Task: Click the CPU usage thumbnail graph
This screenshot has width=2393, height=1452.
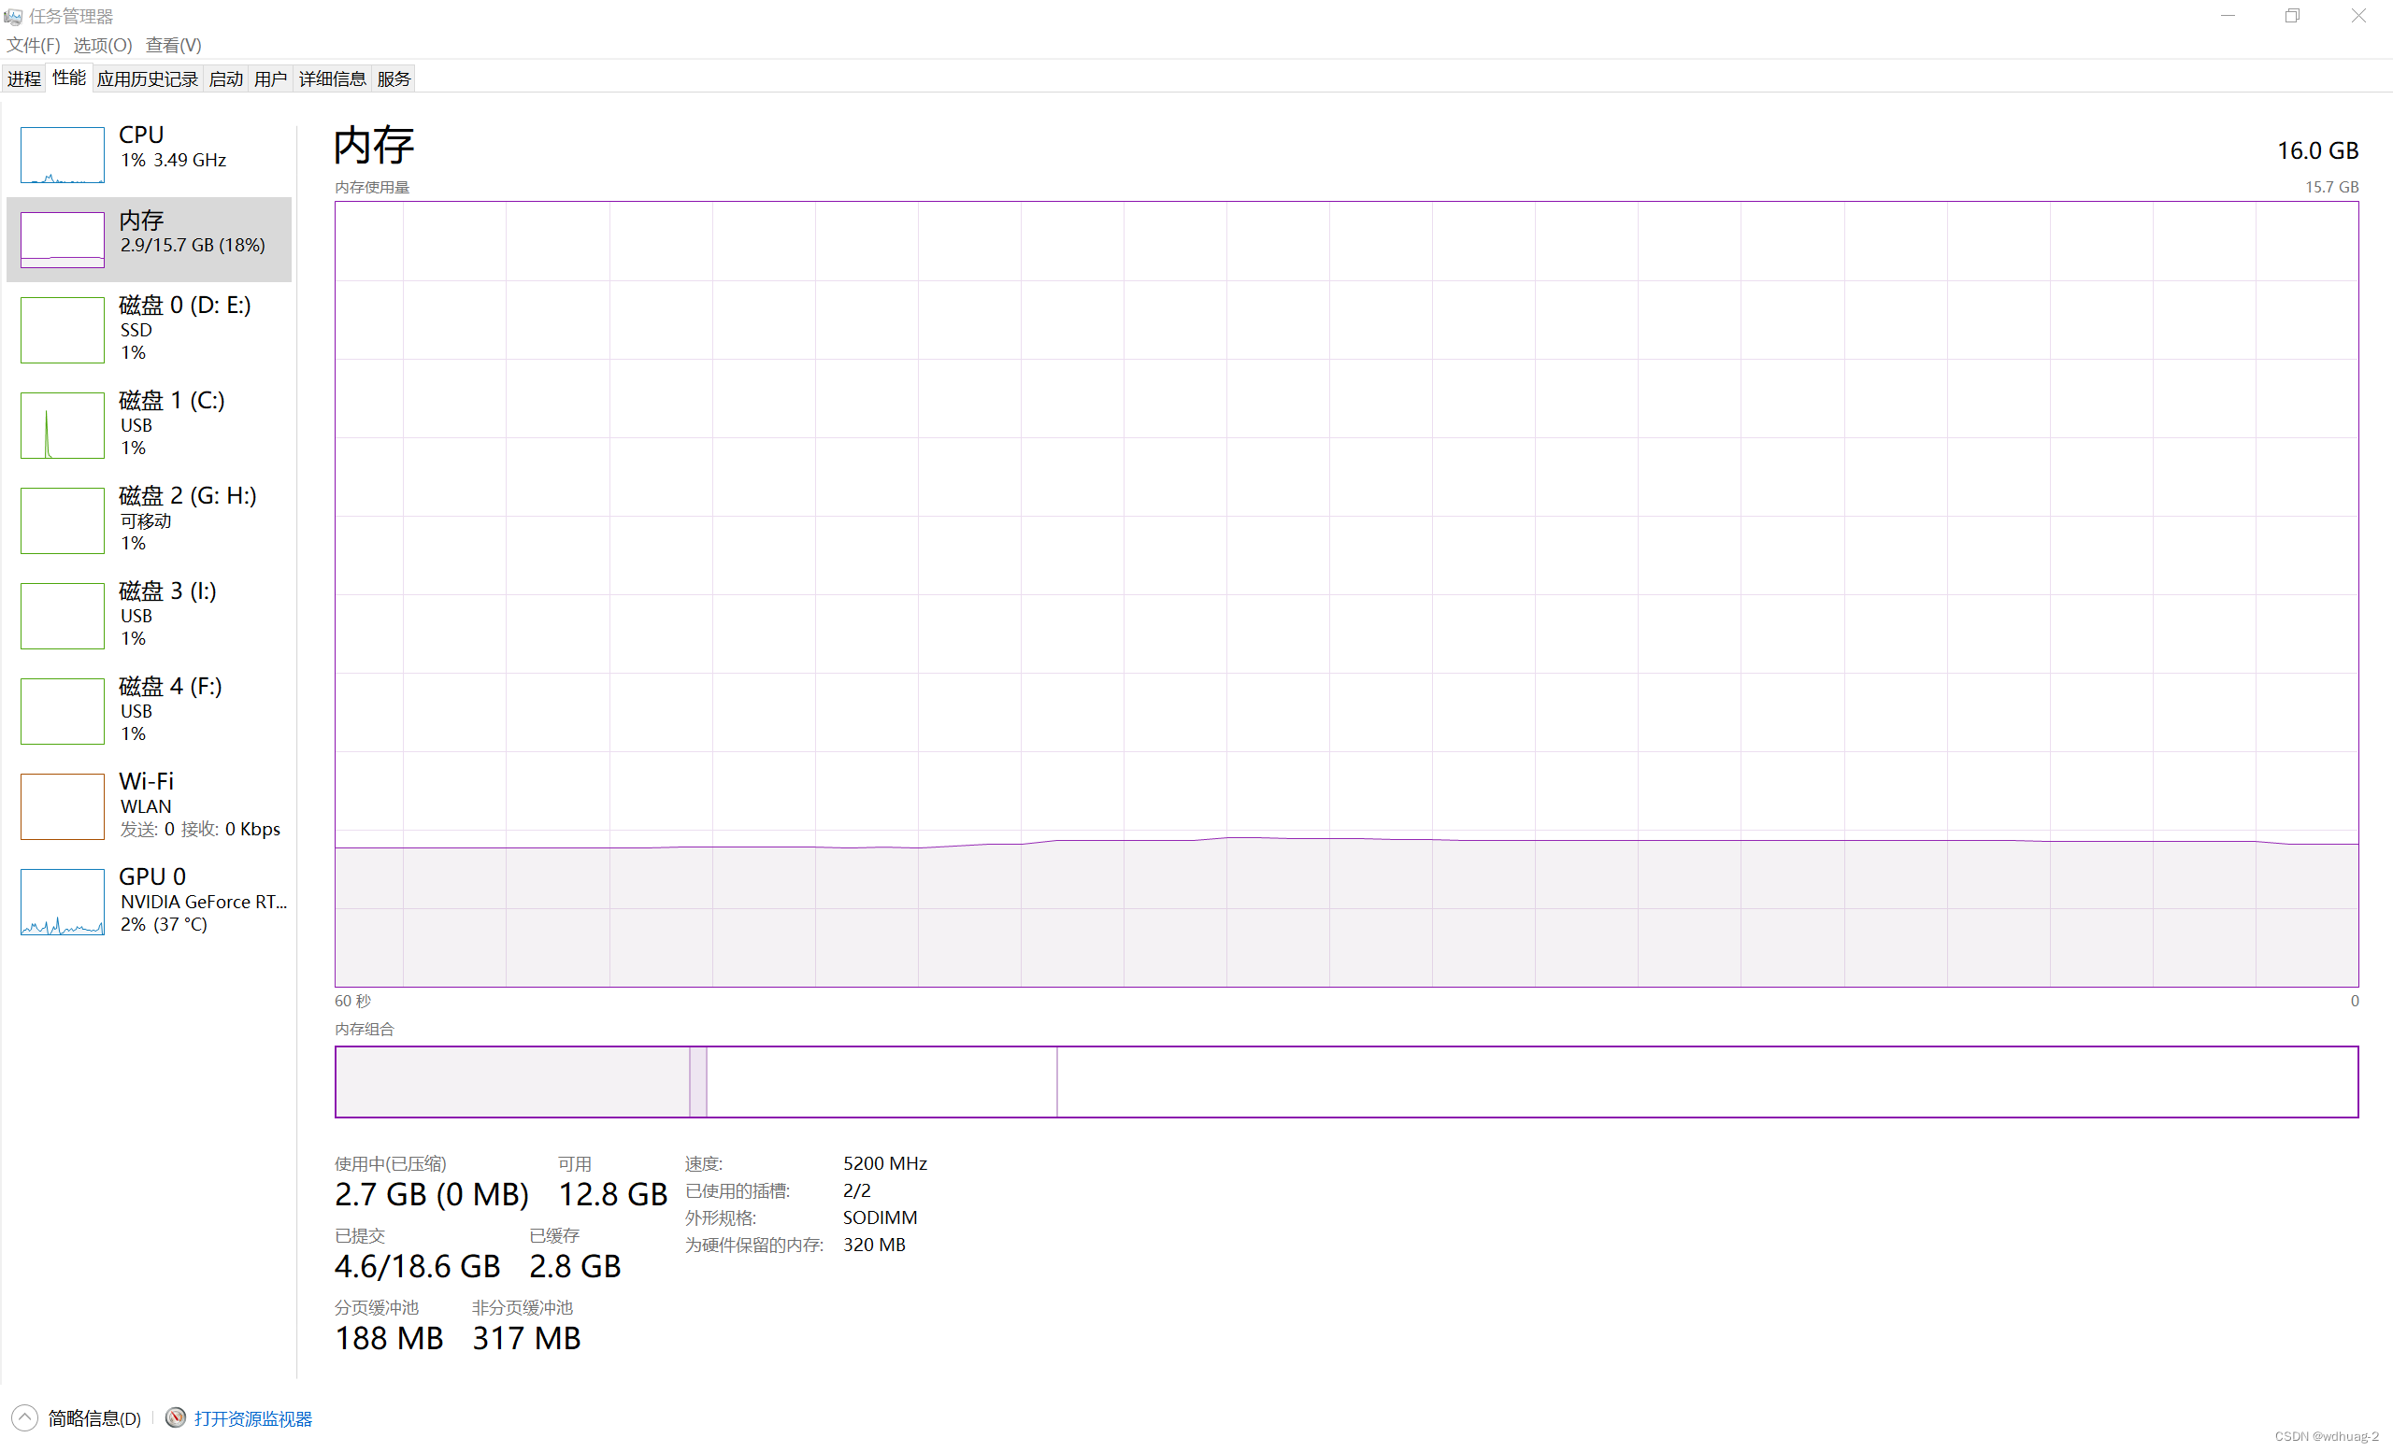Action: [62, 154]
